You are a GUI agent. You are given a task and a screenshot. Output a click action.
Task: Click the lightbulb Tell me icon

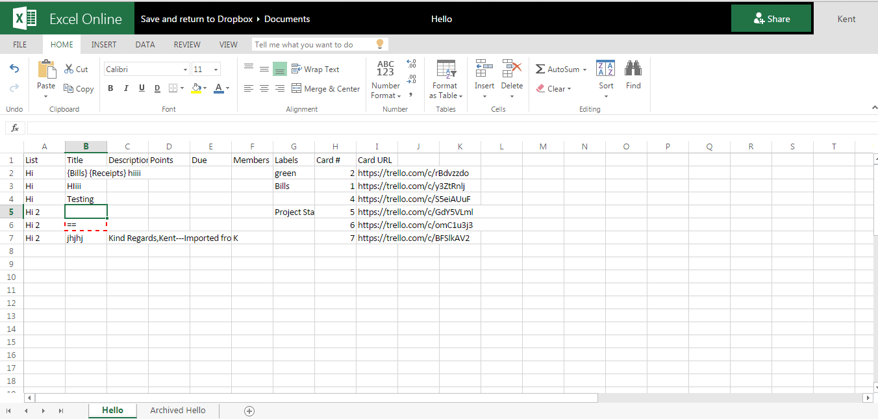point(381,44)
